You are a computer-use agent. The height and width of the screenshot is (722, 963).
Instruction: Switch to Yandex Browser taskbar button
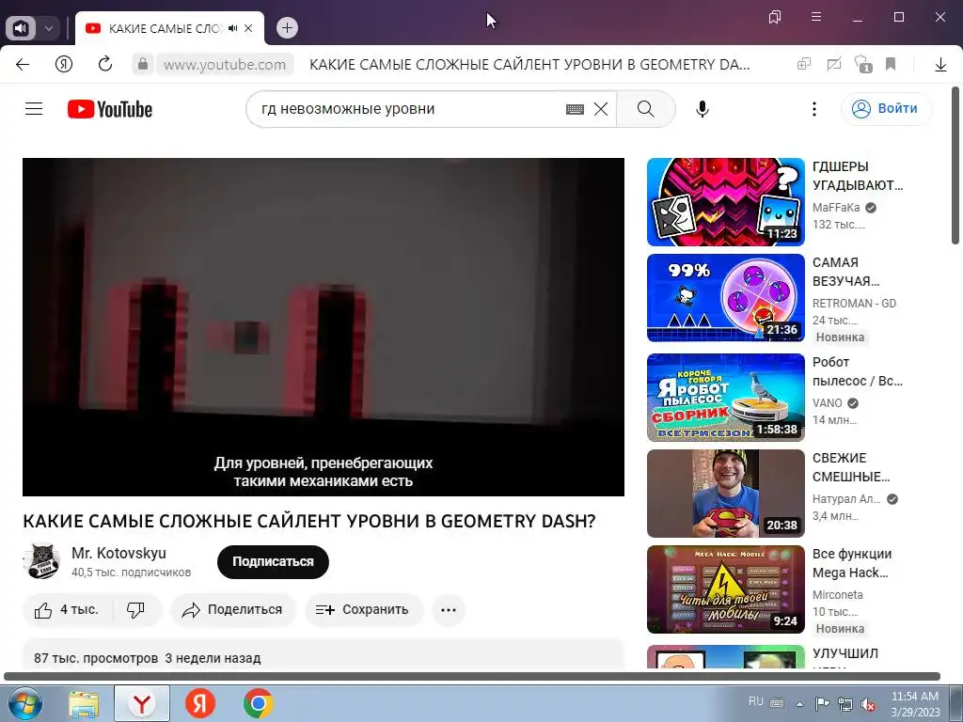(142, 703)
